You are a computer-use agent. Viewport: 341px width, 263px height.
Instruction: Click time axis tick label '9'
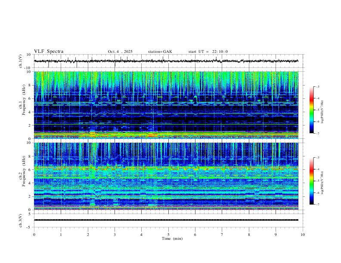276,235
